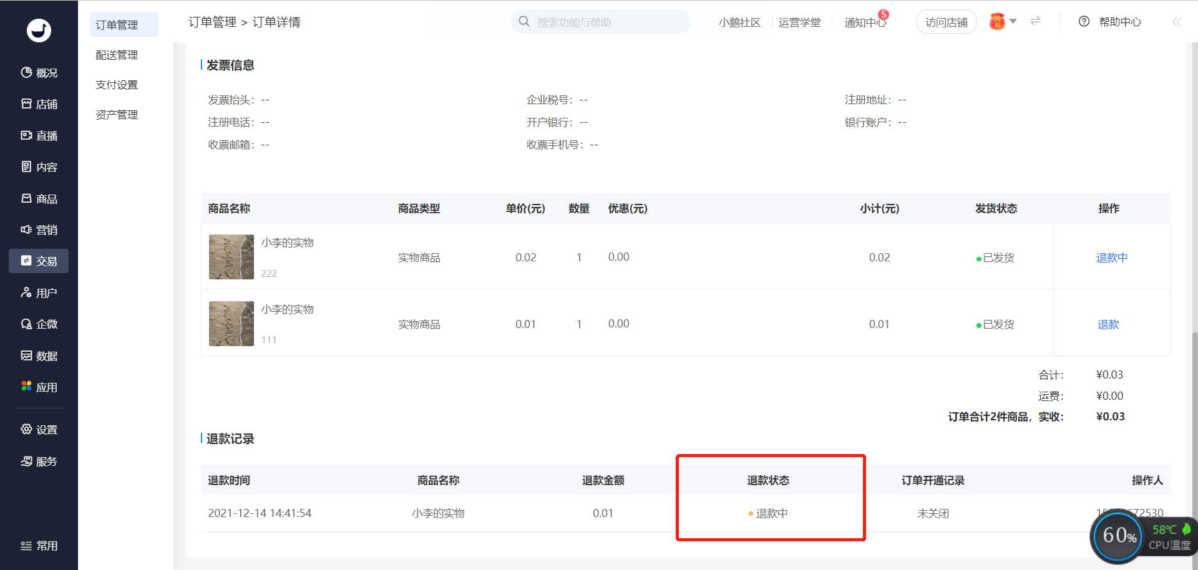Image resolution: width=1198 pixels, height=570 pixels.
Task: Click the help question mark icon
Action: (1084, 21)
